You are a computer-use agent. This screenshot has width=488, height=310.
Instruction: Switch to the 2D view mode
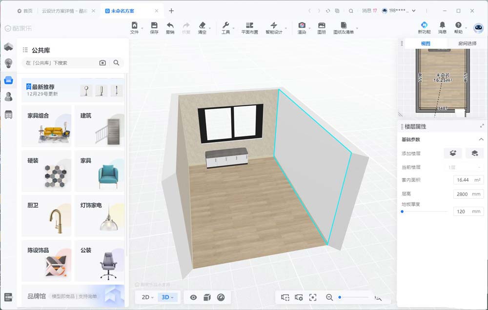147,297
